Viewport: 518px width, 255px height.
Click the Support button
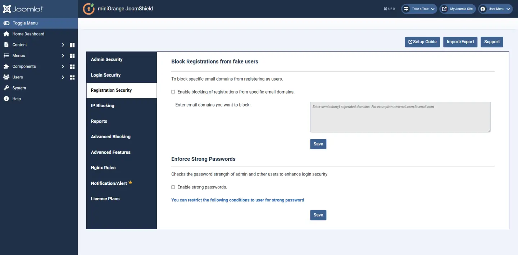[x=492, y=42]
